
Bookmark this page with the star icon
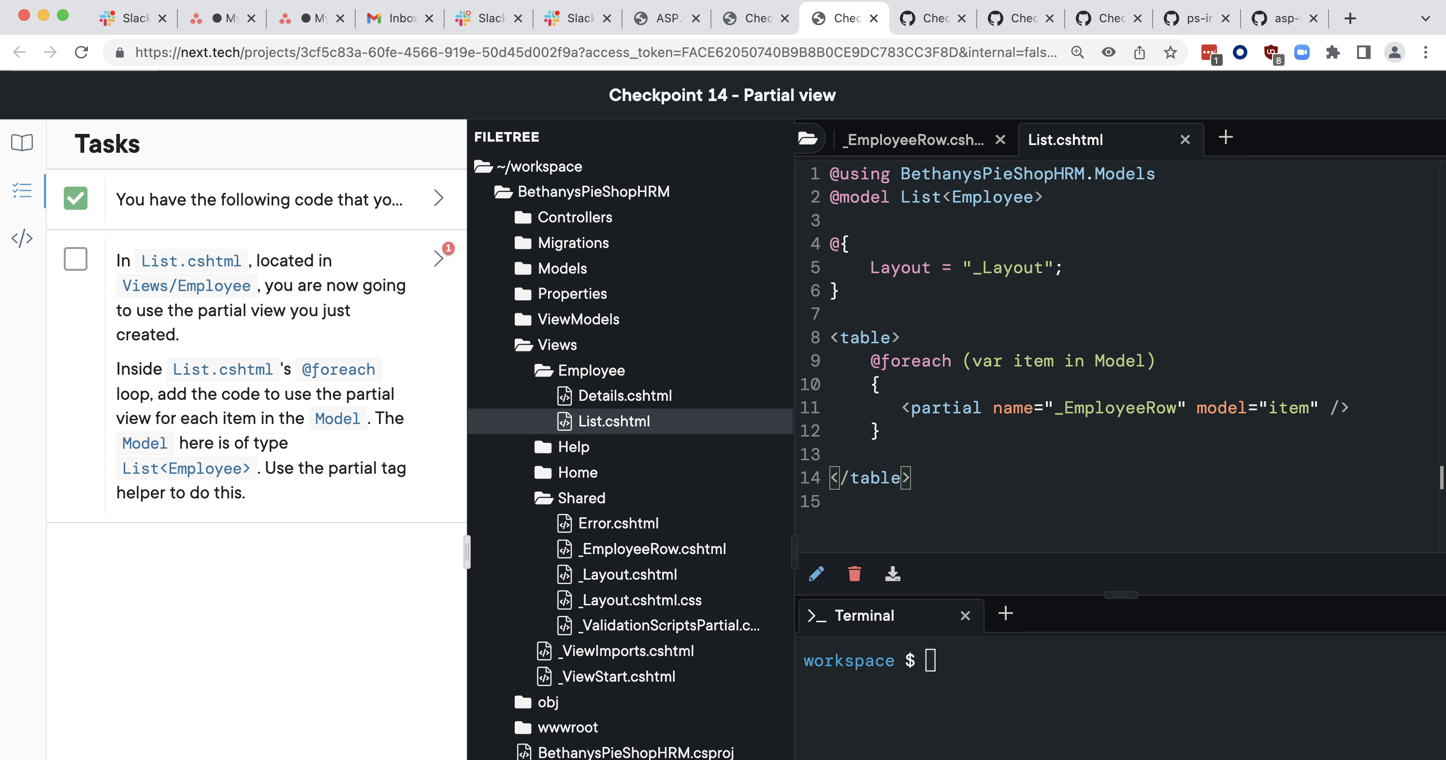pos(1170,52)
